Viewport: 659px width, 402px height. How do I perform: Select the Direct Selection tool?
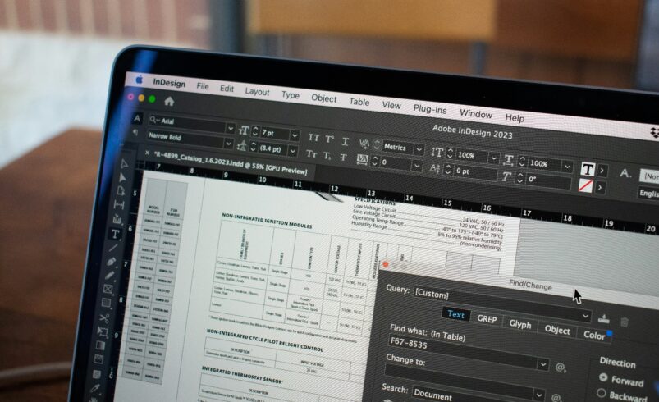click(122, 178)
